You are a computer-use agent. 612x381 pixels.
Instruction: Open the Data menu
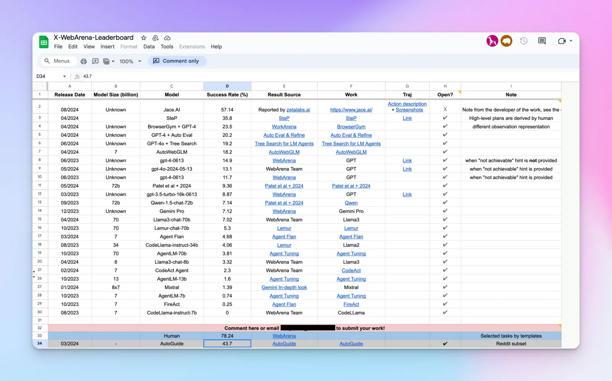click(x=149, y=47)
